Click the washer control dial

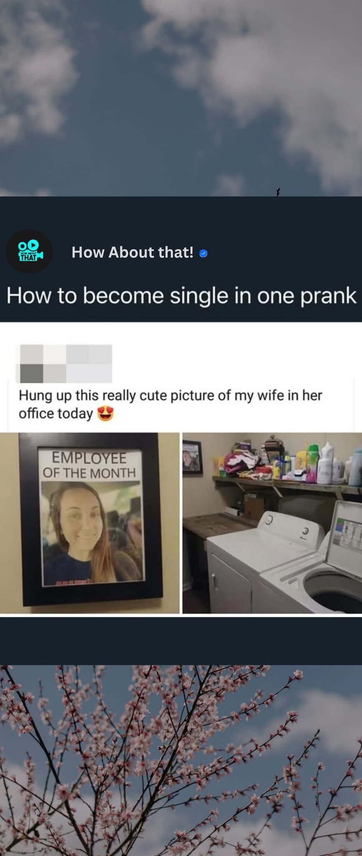pyautogui.click(x=305, y=531)
